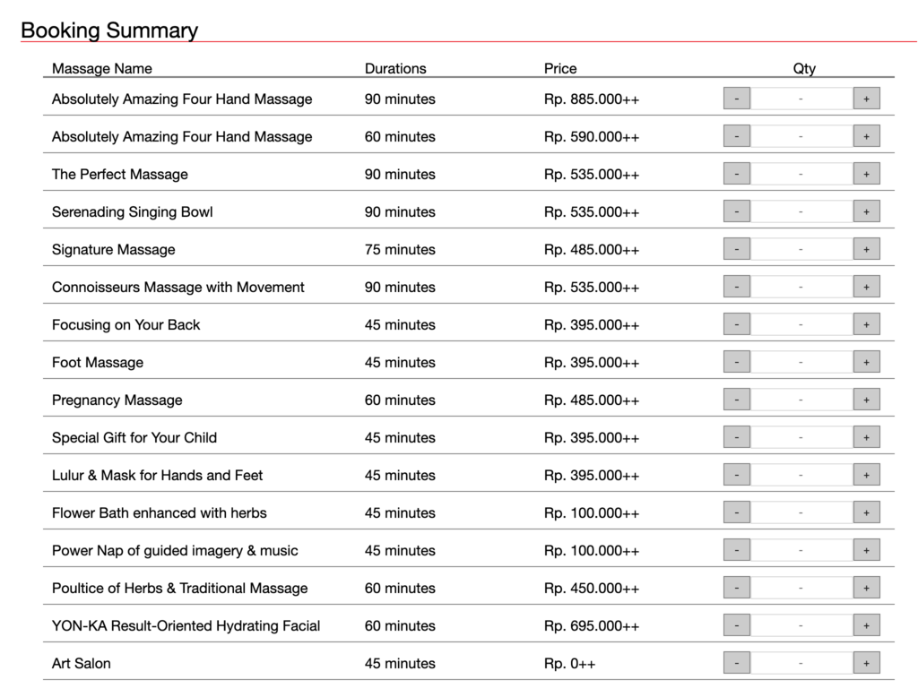Decrease Connoisseurs Massage with Movement quantity
Viewport: 918px width, 697px height.
pyautogui.click(x=737, y=287)
